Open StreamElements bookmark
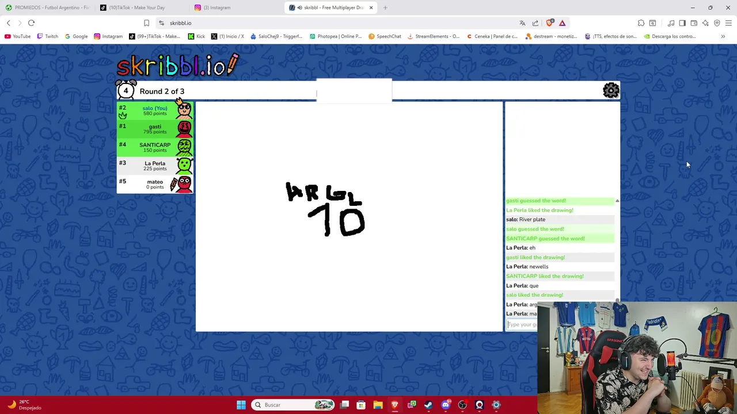 click(433, 36)
